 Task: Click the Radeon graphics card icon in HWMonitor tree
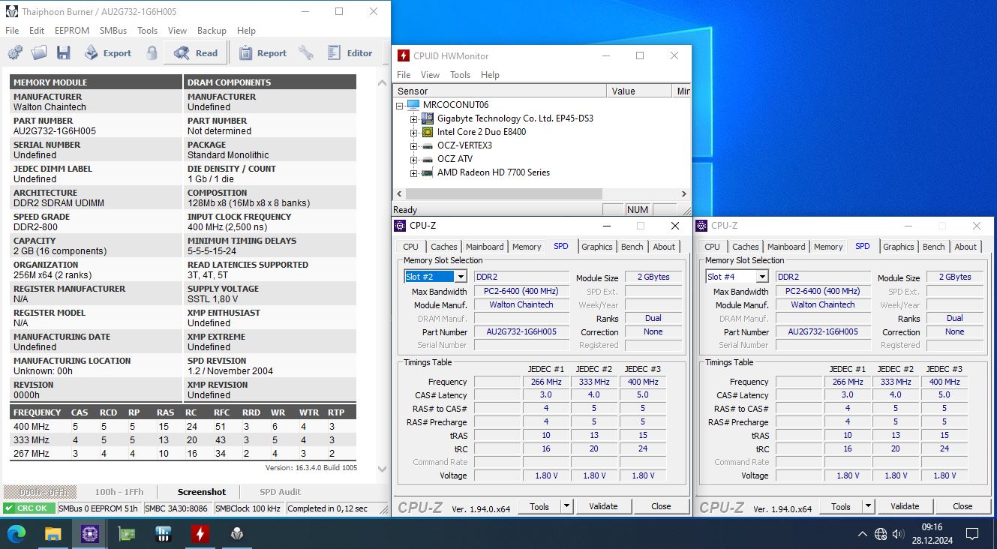[x=428, y=172]
